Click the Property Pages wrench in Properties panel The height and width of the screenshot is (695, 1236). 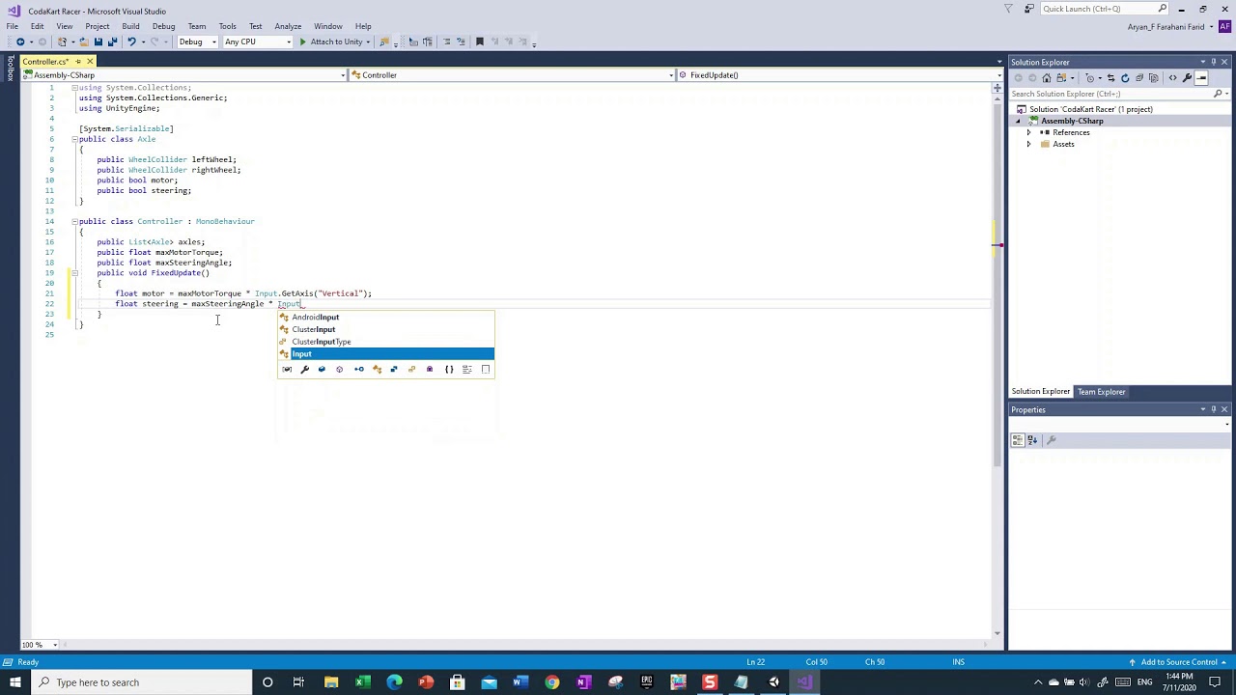[1052, 440]
